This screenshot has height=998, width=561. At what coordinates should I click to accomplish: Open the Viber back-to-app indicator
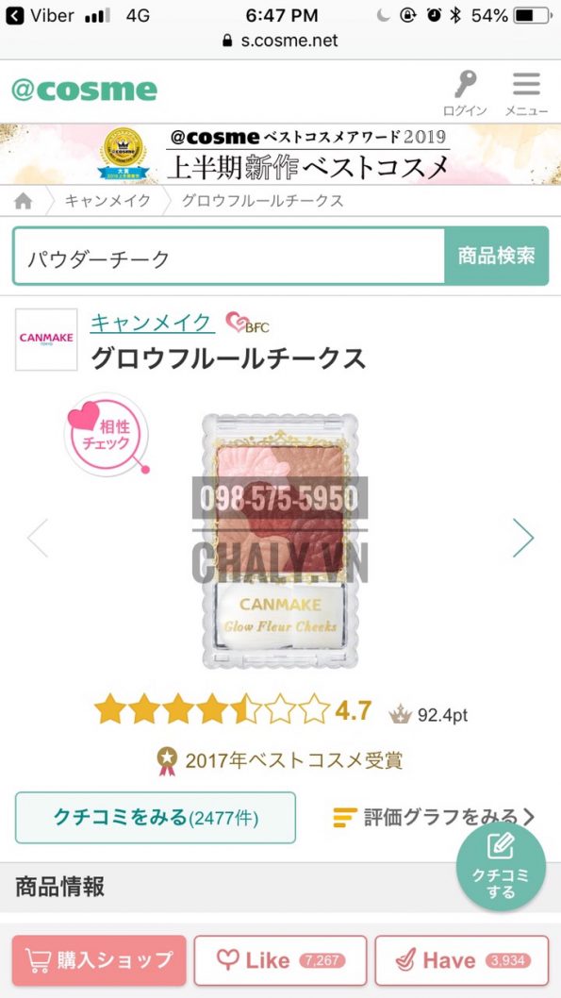(x=40, y=15)
